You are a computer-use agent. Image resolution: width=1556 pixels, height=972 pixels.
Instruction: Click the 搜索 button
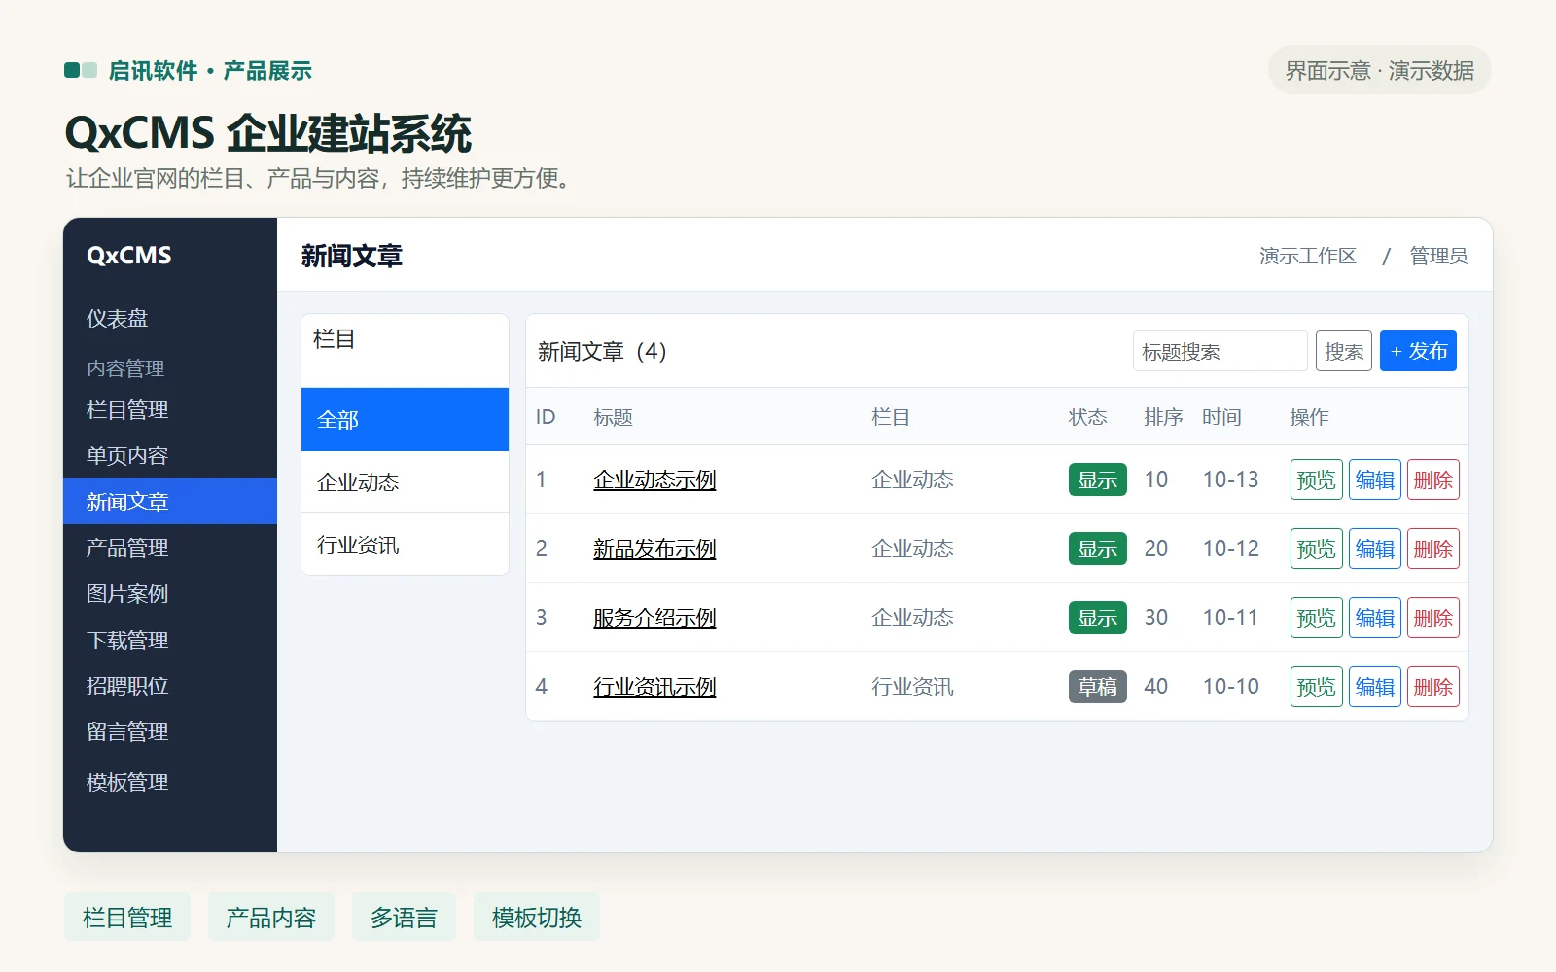[1344, 351]
